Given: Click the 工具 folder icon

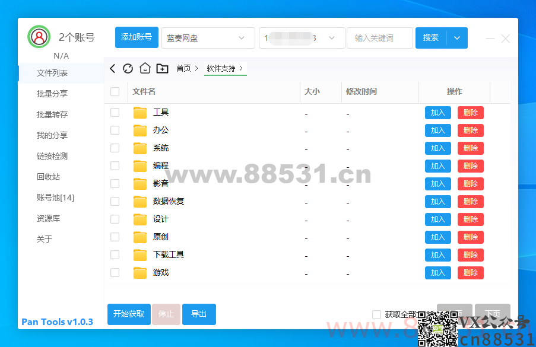Looking at the screenshot, I should [x=140, y=113].
